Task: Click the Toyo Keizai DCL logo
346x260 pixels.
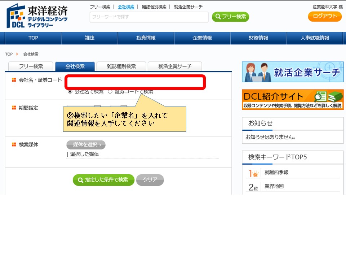Action: pyautogui.click(x=37, y=16)
